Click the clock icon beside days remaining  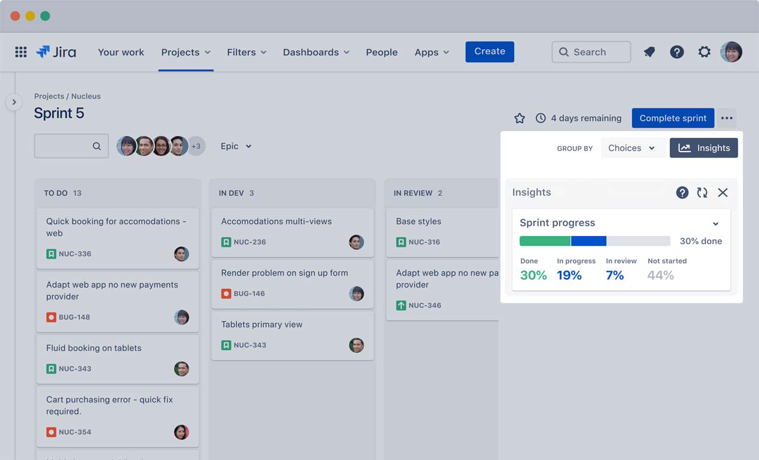[541, 118]
